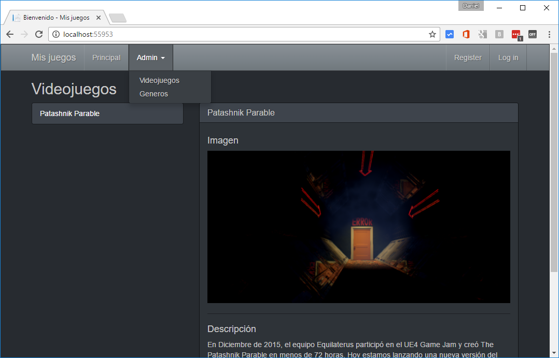The image size is (559, 358).
Task: Click the browser forward arrow
Action: [x=24, y=34]
